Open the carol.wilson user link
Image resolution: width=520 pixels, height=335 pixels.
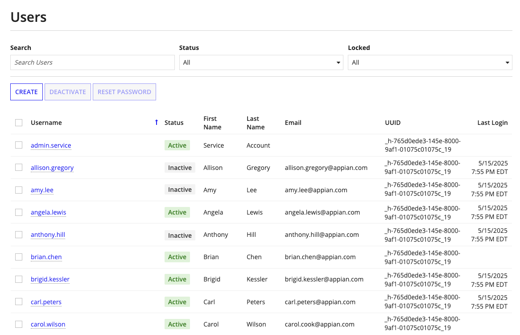(48, 324)
